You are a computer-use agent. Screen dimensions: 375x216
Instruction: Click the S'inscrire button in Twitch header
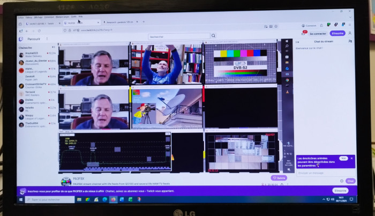(x=337, y=33)
